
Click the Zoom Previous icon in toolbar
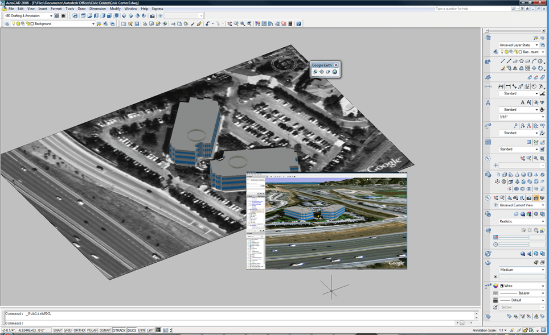click(x=249, y=24)
